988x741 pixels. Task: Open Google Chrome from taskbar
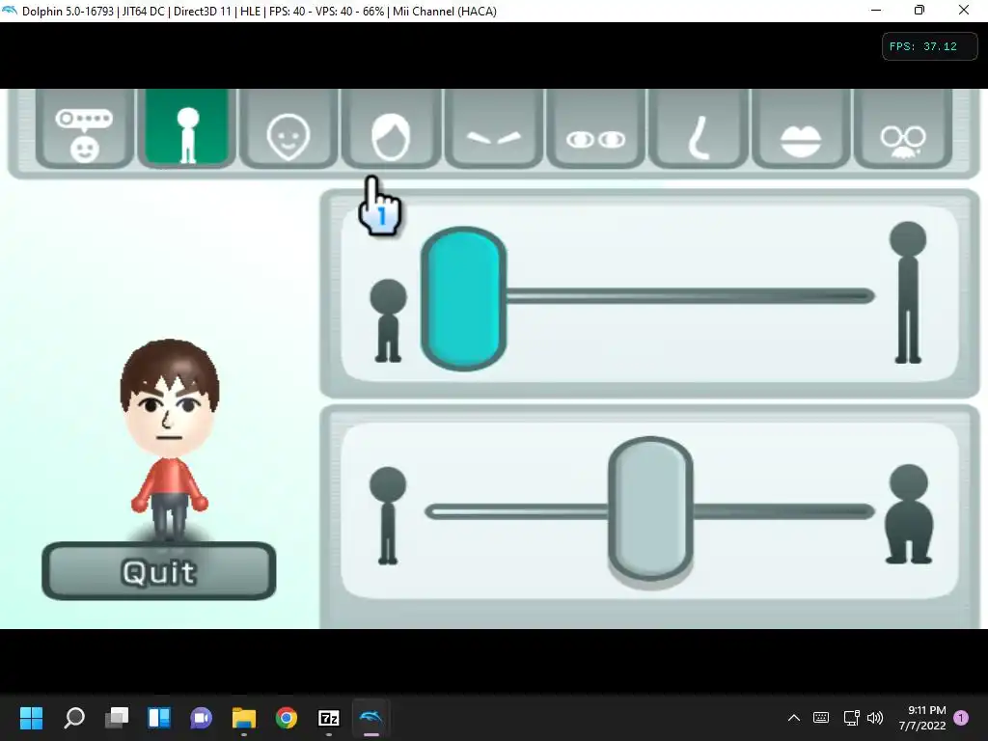coord(286,718)
